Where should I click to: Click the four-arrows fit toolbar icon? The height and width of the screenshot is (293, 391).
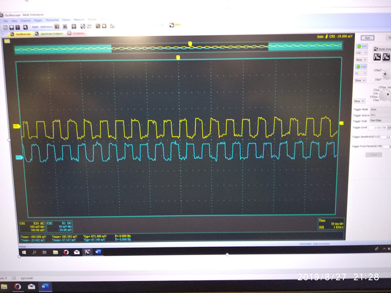tap(89, 26)
